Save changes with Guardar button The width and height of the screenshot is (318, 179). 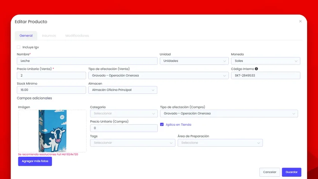pos(291,172)
